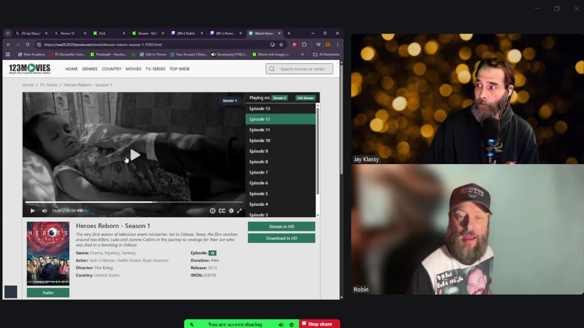Toggle closed captions CC in player
Screen dimensions: 584x328
click(222, 210)
